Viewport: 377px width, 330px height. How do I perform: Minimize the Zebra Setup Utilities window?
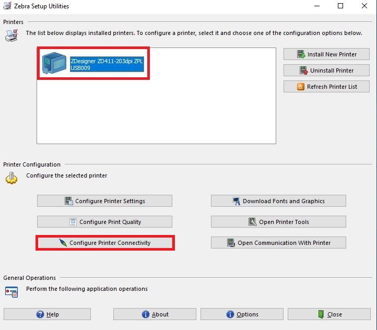tap(317, 6)
